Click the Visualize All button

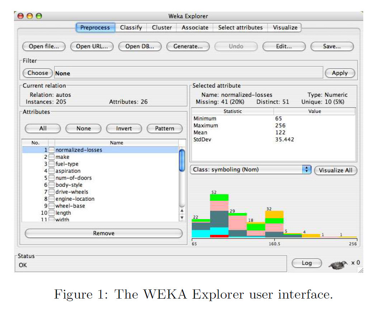point(335,170)
